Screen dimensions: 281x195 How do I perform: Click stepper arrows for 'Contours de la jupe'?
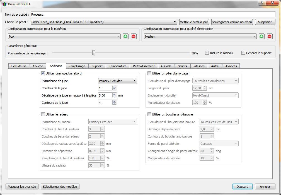(114, 103)
